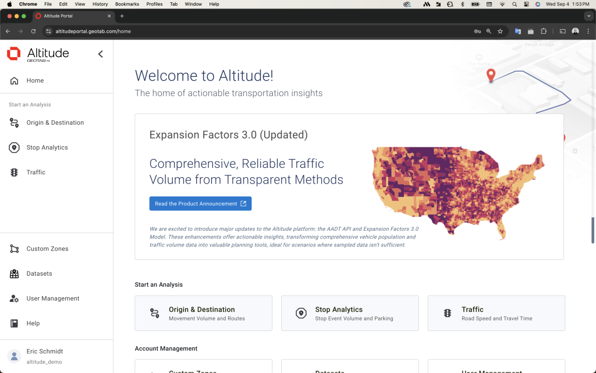Open User Management using its people icon
Screen dimensions: 596x373
coord(14,298)
